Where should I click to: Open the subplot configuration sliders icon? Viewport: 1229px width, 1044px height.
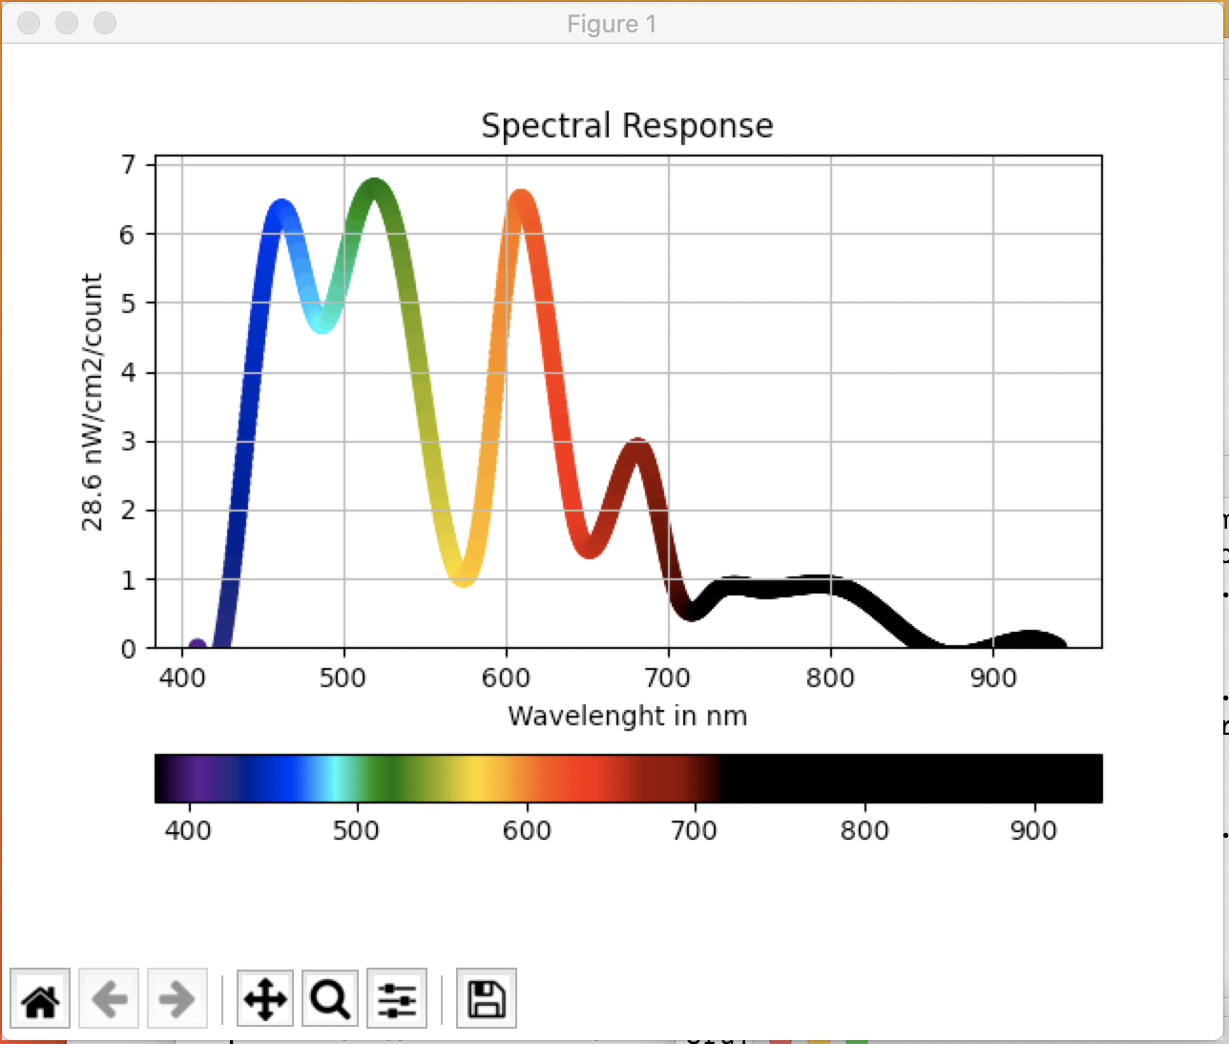(x=397, y=998)
